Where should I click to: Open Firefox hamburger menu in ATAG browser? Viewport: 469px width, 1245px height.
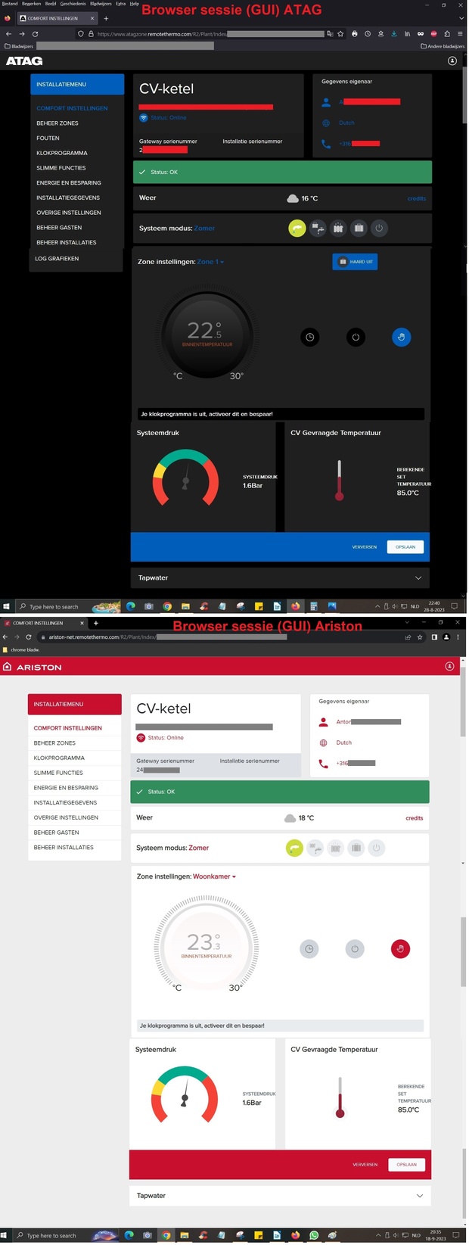(460, 34)
